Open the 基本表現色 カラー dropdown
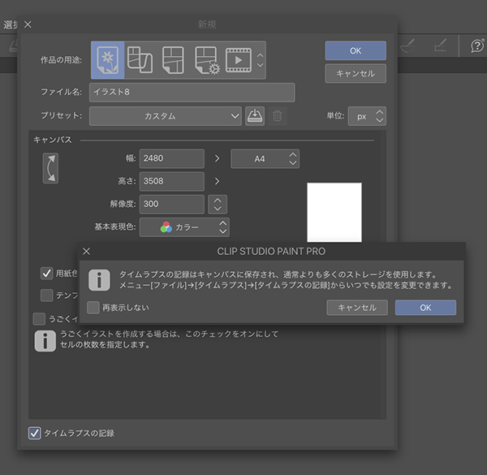This screenshot has width=487, height=475. point(184,227)
